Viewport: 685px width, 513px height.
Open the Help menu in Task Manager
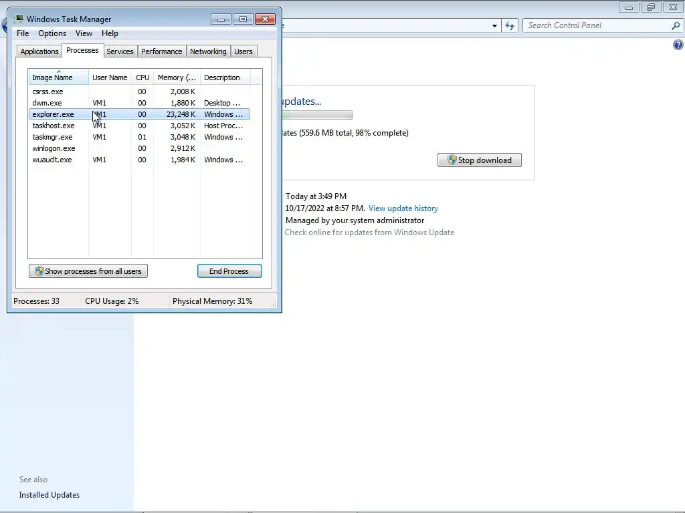coord(110,33)
